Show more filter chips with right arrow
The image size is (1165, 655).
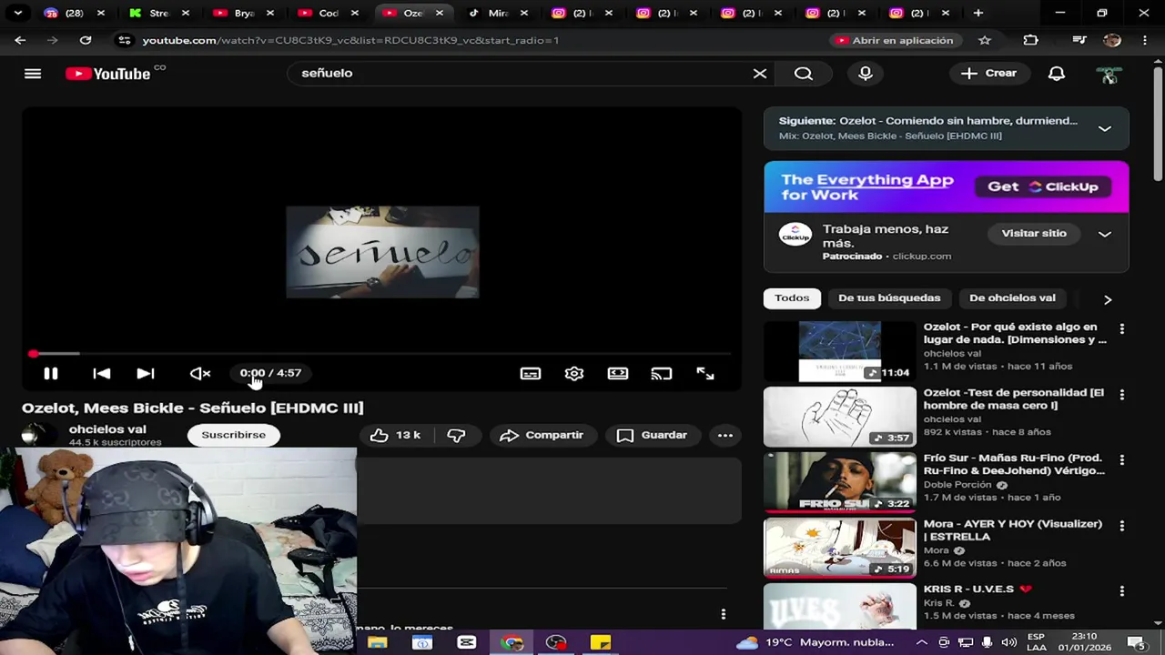(x=1108, y=299)
